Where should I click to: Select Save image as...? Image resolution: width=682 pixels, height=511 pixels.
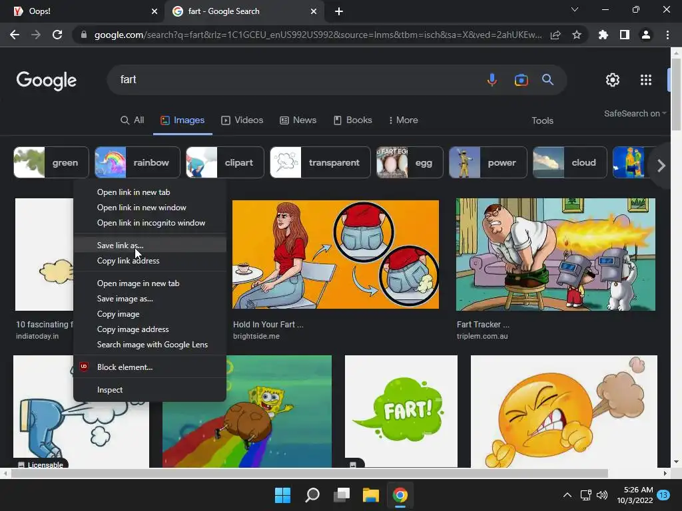pyautogui.click(x=150, y=299)
